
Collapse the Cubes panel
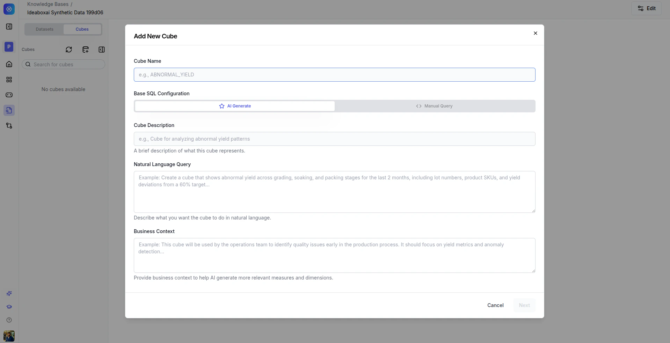(x=102, y=50)
